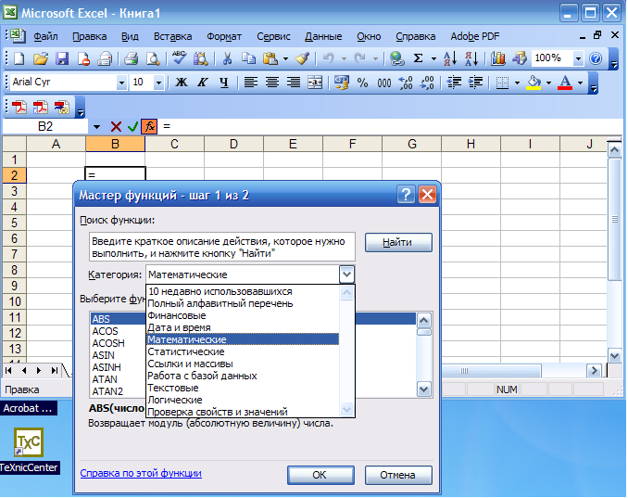Viewport: 628px width, 498px height.
Task: Click the Print icon in the toolbar
Action: pos(131,59)
